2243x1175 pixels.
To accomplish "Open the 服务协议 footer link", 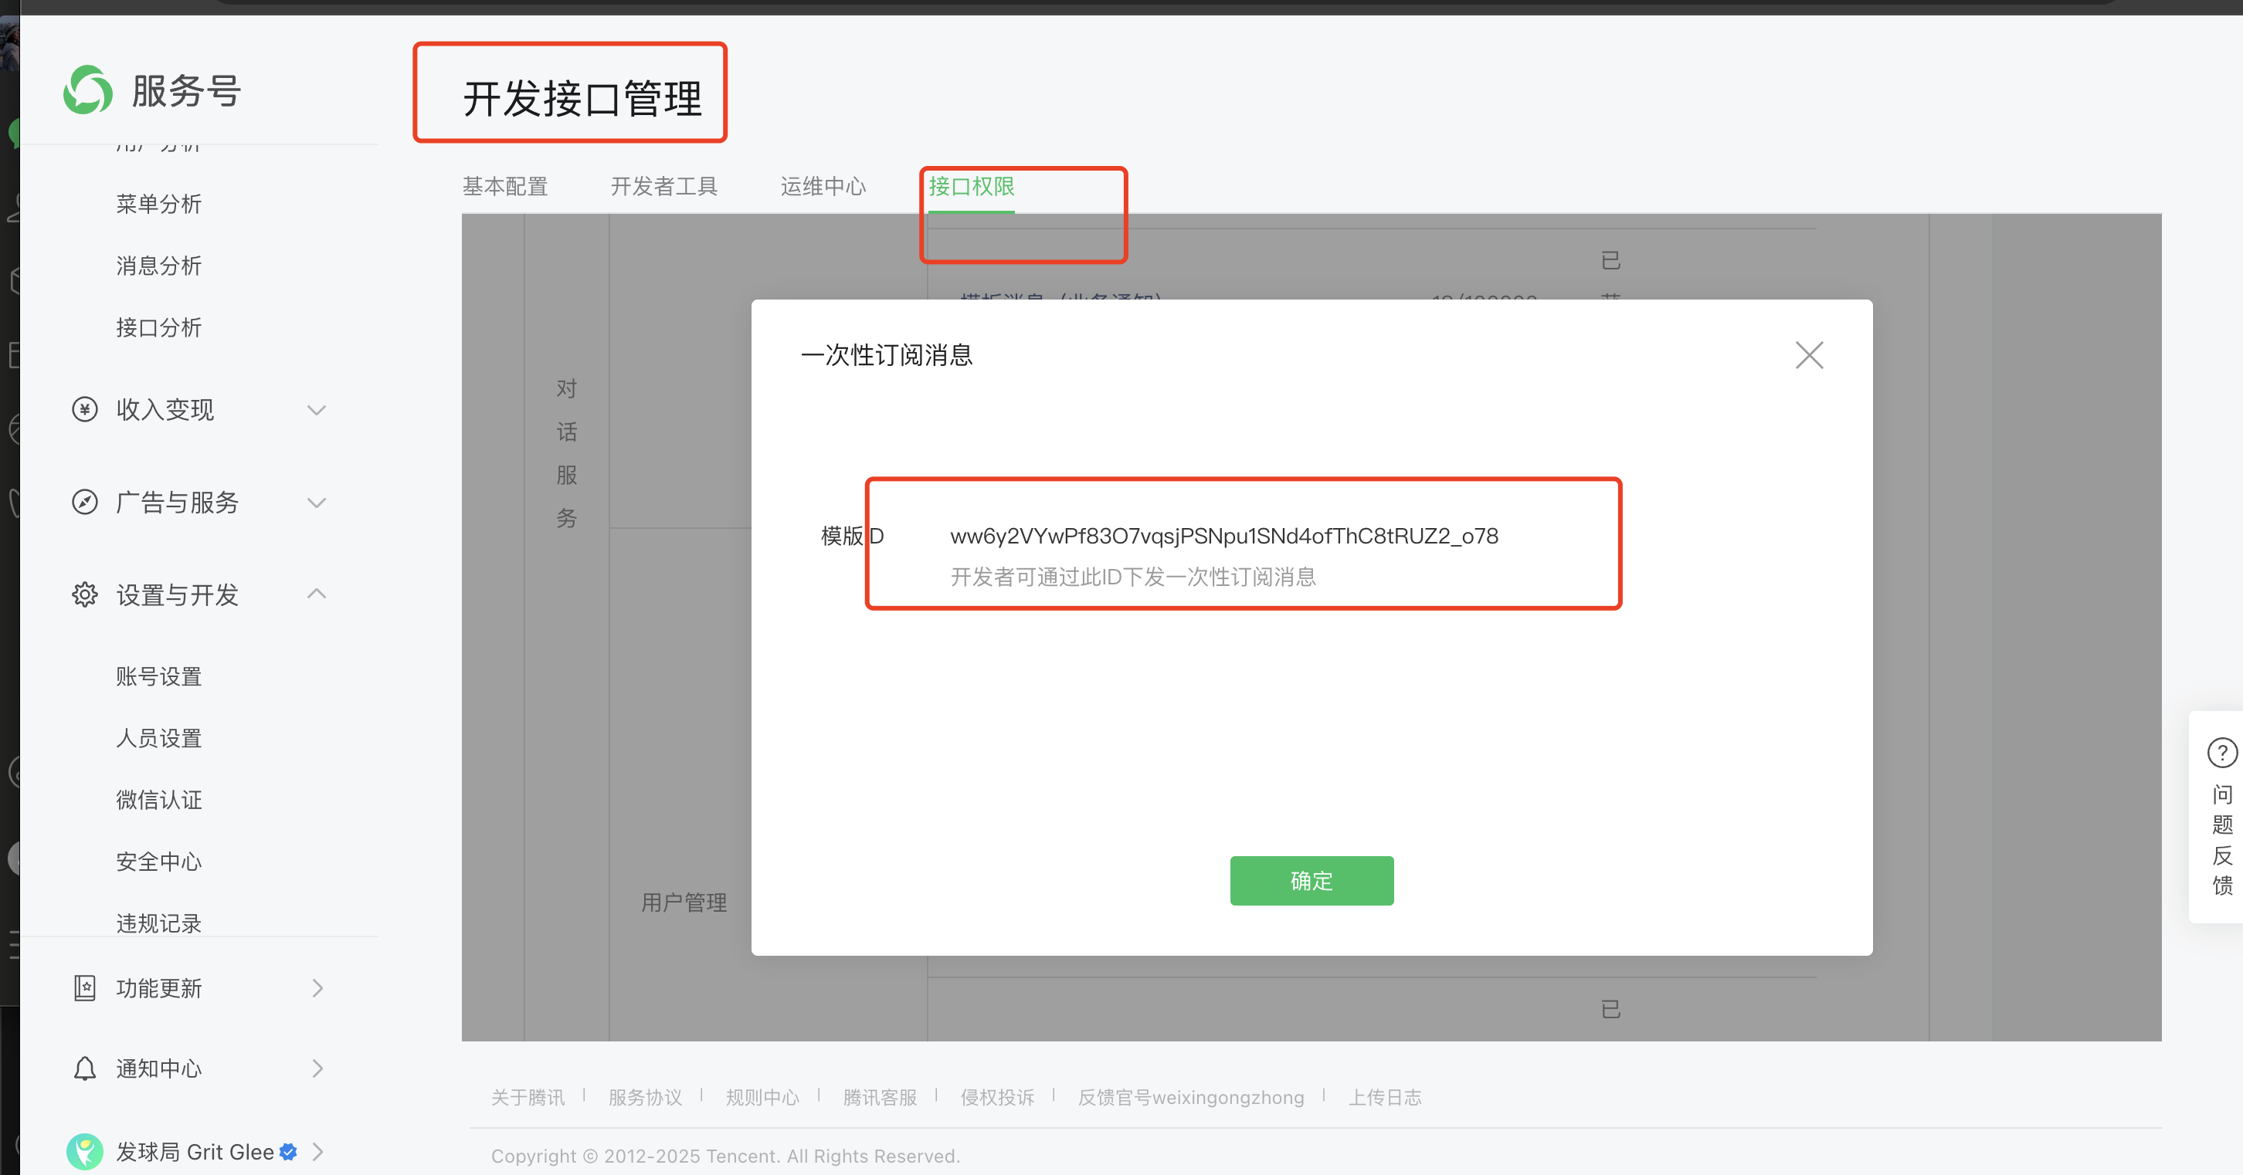I will (x=644, y=1098).
